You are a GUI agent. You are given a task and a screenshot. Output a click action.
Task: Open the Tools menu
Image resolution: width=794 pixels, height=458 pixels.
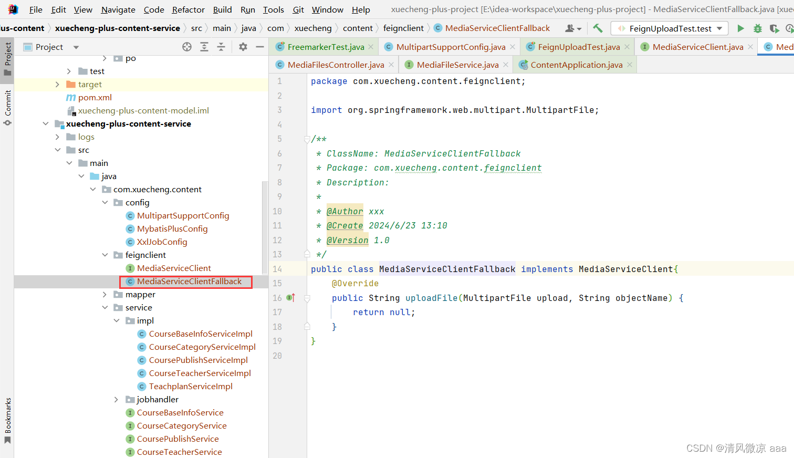(274, 9)
